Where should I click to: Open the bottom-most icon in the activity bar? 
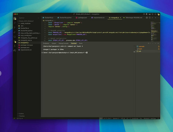tap(15, 50)
